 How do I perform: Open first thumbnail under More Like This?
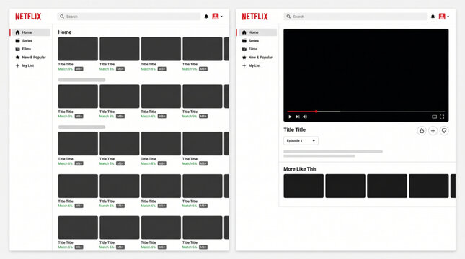304,186
